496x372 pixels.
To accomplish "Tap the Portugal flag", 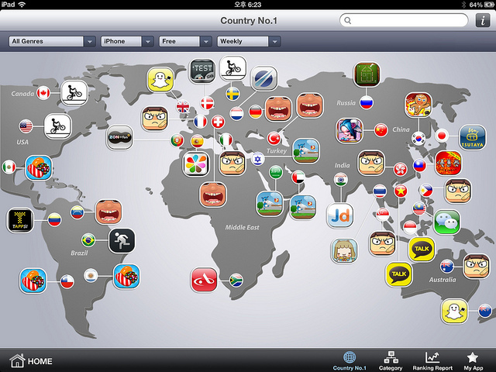I will click(x=177, y=140).
